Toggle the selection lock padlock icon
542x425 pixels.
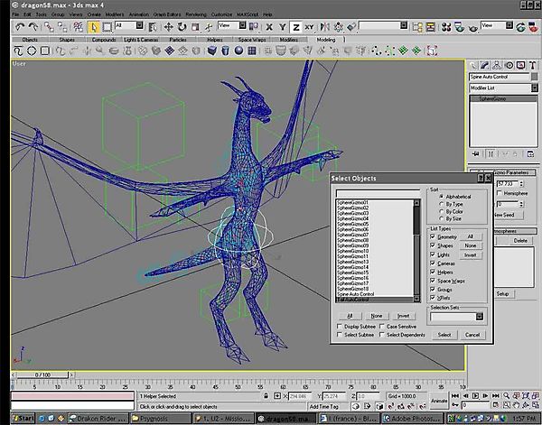click(266, 396)
